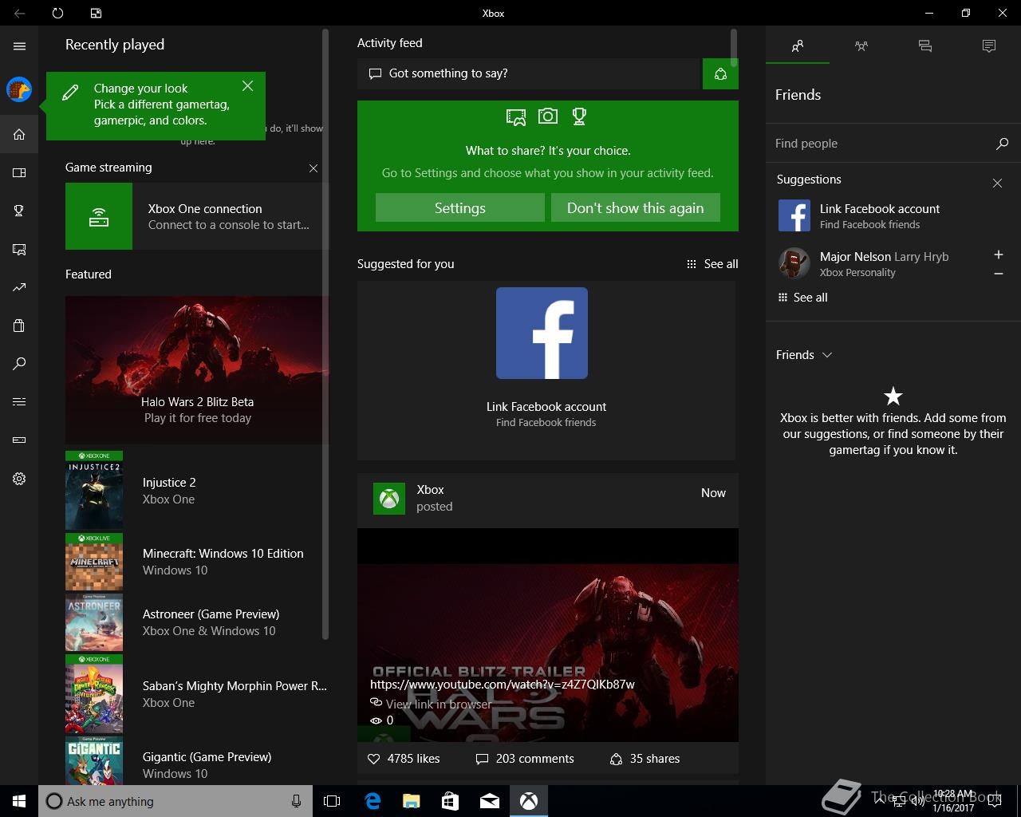Viewport: 1021px width, 817px height.
Task: Switch to the Activity alerts tab
Action: (x=989, y=46)
